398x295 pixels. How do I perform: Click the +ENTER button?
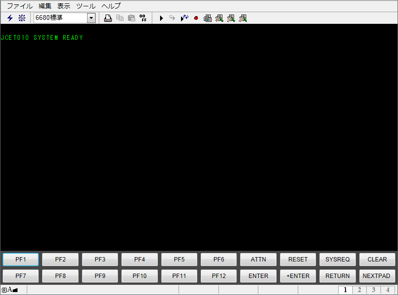click(x=298, y=276)
